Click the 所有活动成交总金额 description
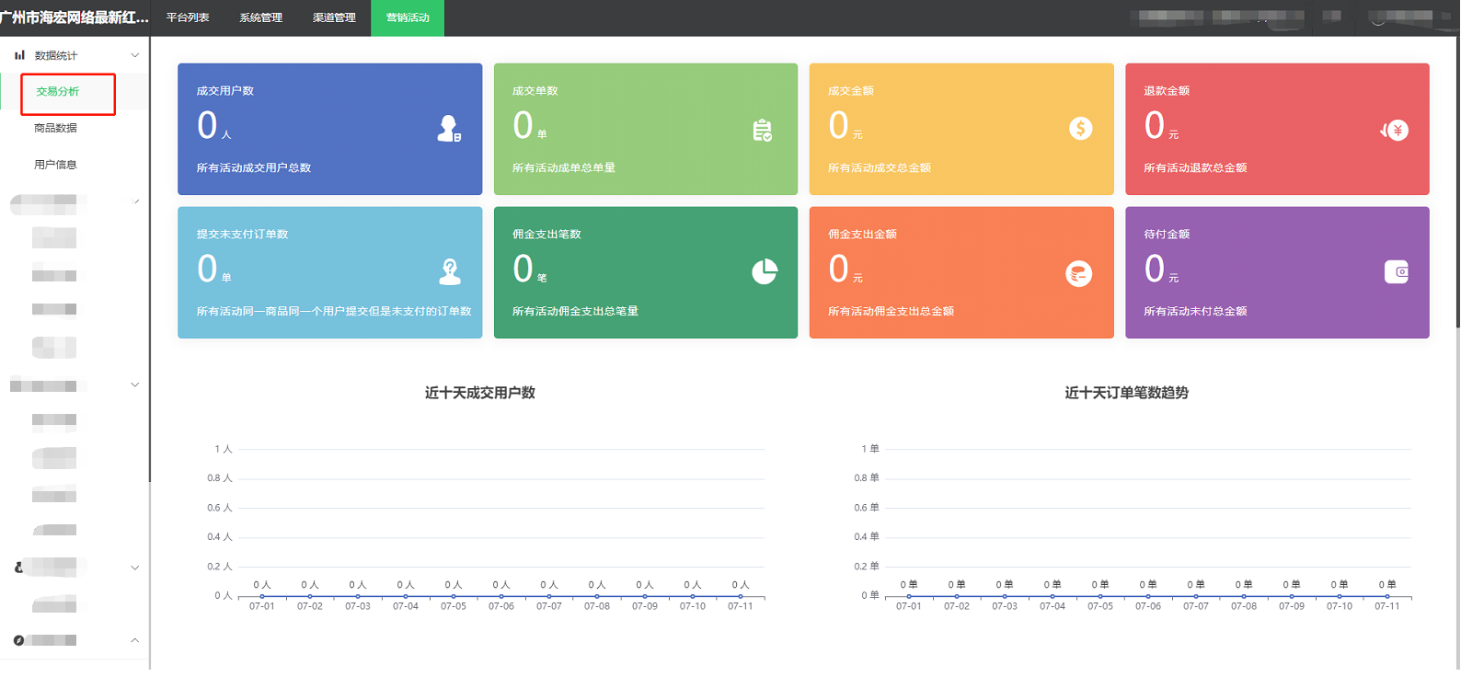The width and height of the screenshot is (1461, 677). tap(880, 168)
